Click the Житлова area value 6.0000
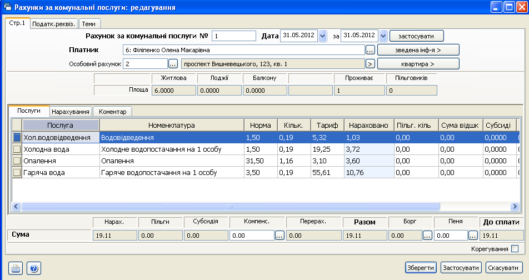Image resolution: width=529 pixels, height=280 pixels. click(174, 91)
